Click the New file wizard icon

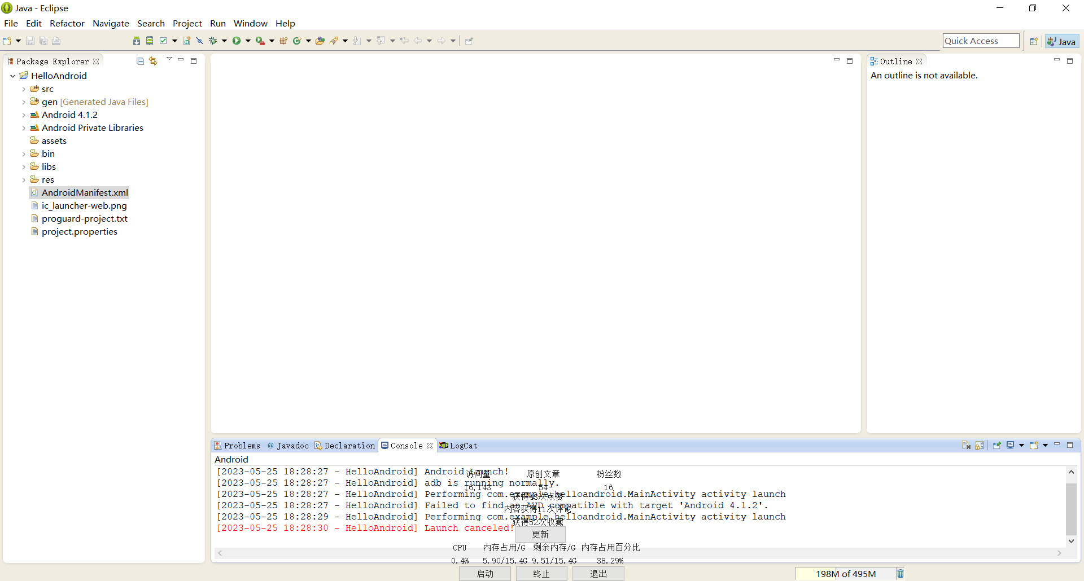click(x=7, y=41)
